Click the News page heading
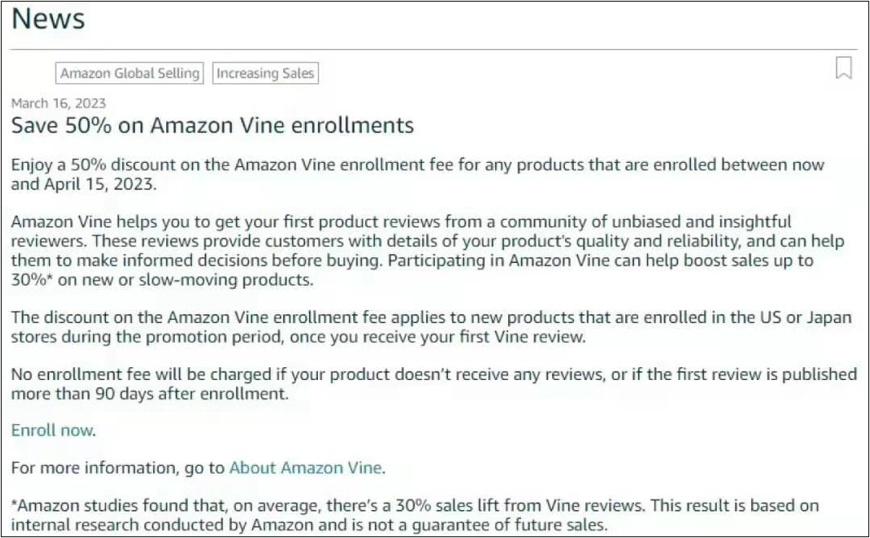 coord(48,18)
